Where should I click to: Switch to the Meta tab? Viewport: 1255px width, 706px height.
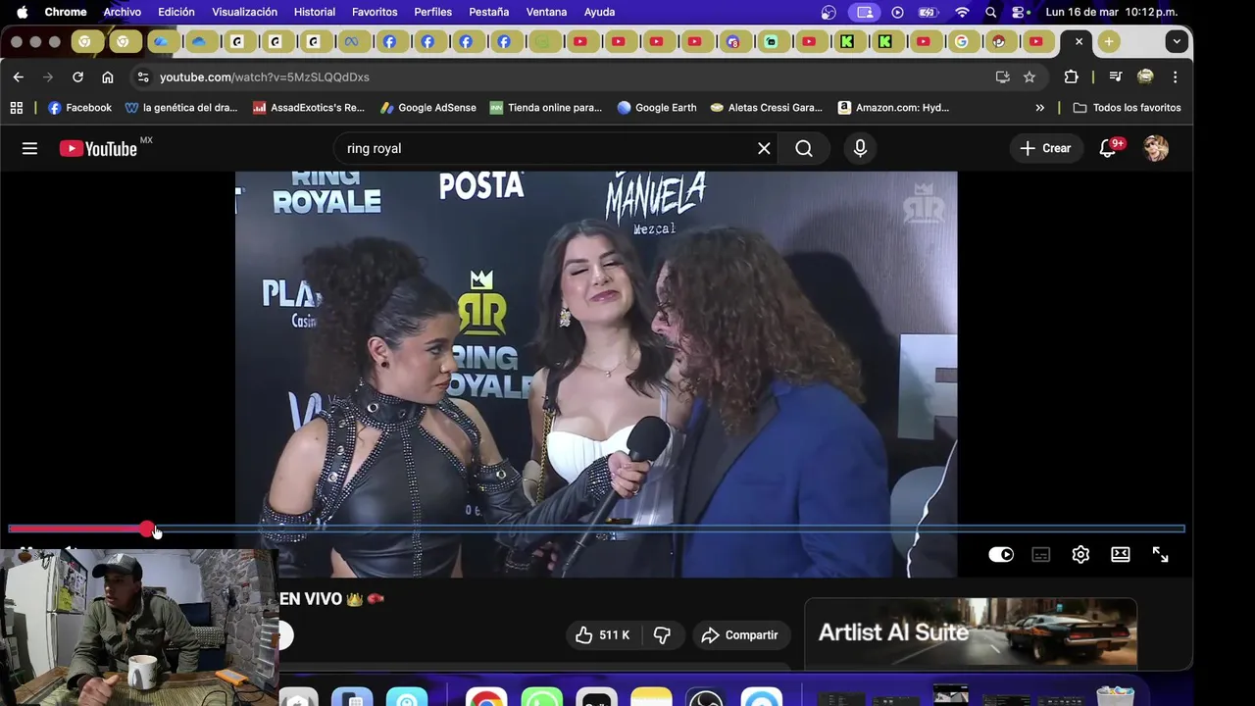[351, 41]
